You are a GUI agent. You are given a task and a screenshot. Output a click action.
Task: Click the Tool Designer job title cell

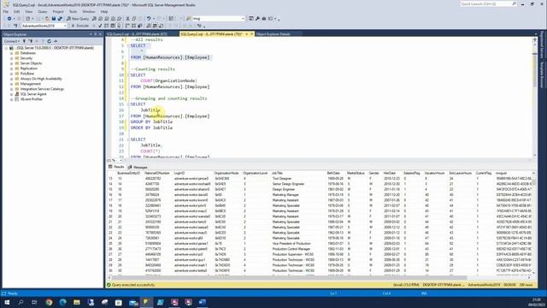(x=282, y=179)
